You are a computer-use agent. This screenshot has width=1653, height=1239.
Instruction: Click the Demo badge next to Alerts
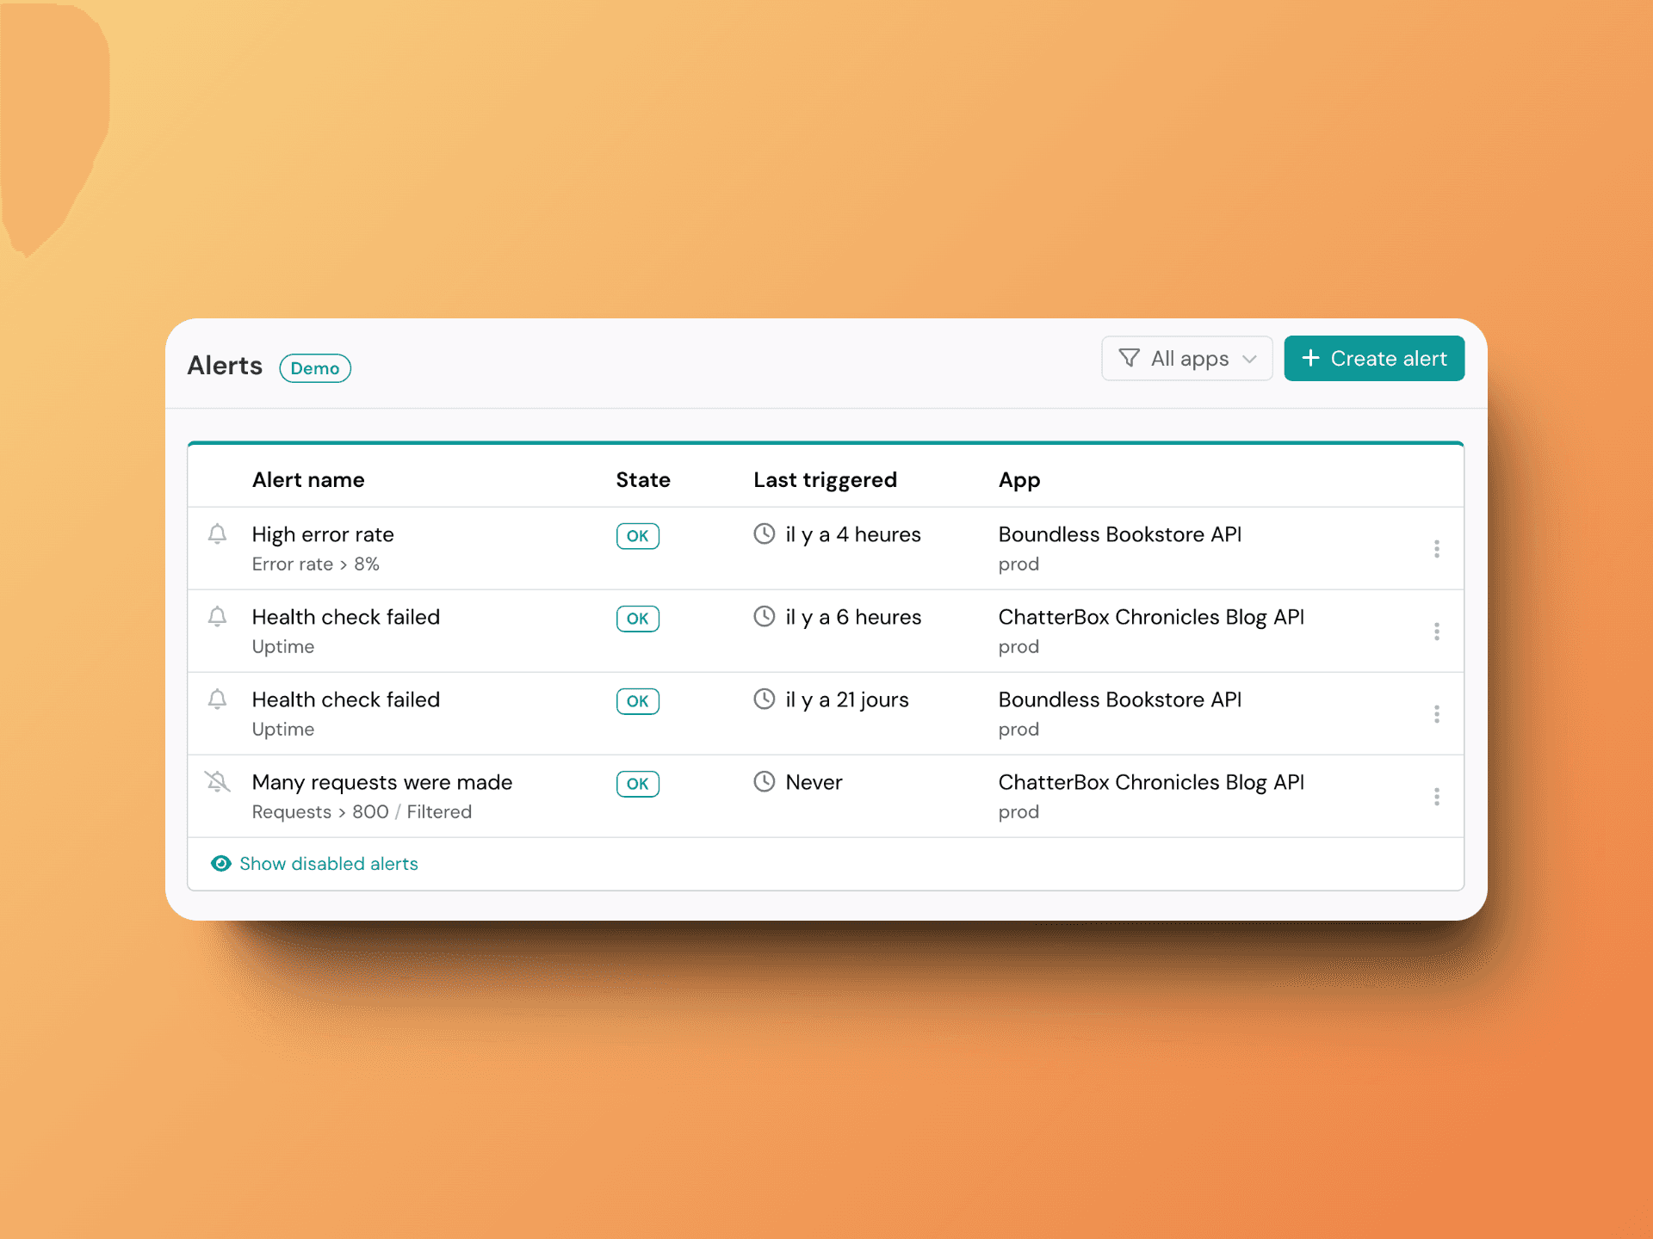click(314, 367)
